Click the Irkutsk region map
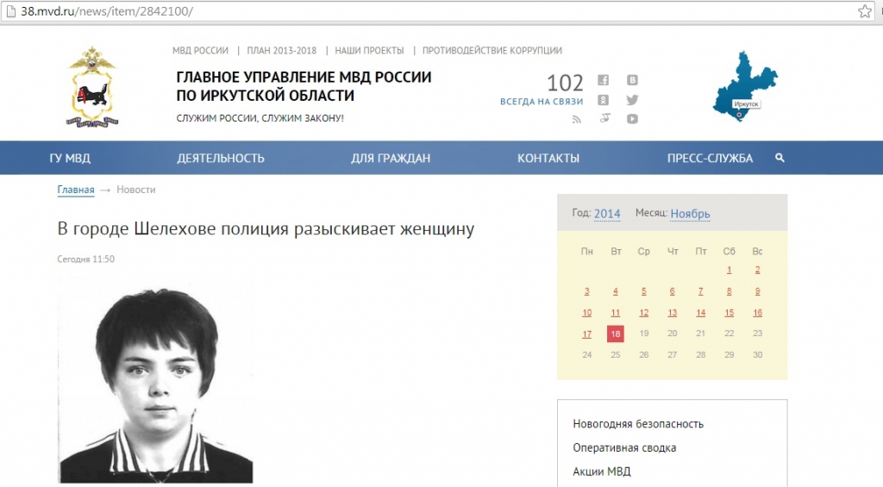Image resolution: width=883 pixels, height=487 pixels. point(744,86)
